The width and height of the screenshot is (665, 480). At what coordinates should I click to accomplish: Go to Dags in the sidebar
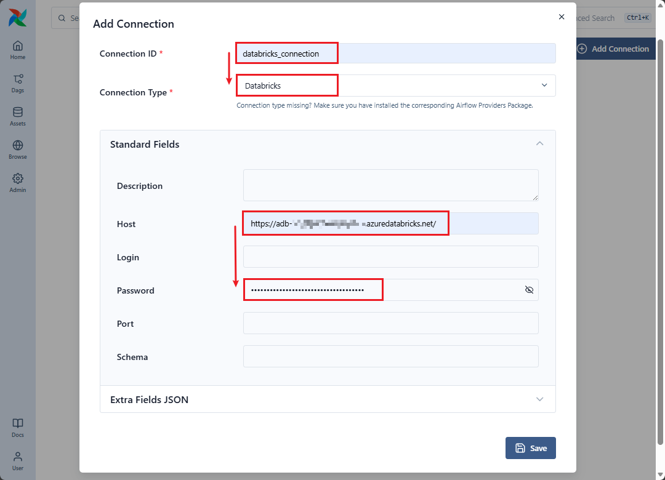18,82
